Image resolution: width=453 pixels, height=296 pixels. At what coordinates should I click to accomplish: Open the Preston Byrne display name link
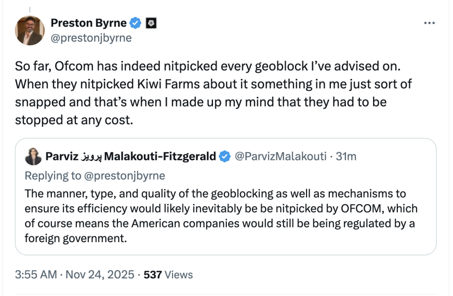pyautogui.click(x=89, y=23)
